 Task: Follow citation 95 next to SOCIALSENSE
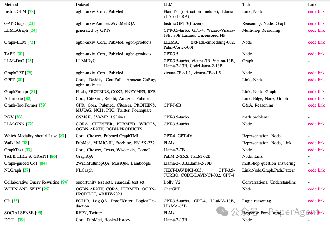pos(39,213)
